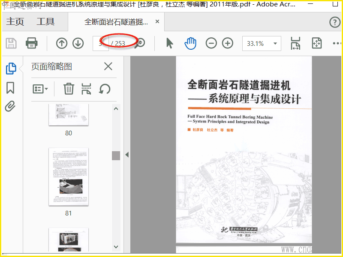Maximize the Adobe Acrobat window
The width and height of the screenshot is (343, 257).
(335, 4)
